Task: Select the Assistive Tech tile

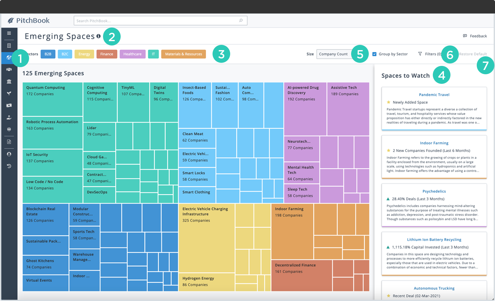Action: [348, 109]
